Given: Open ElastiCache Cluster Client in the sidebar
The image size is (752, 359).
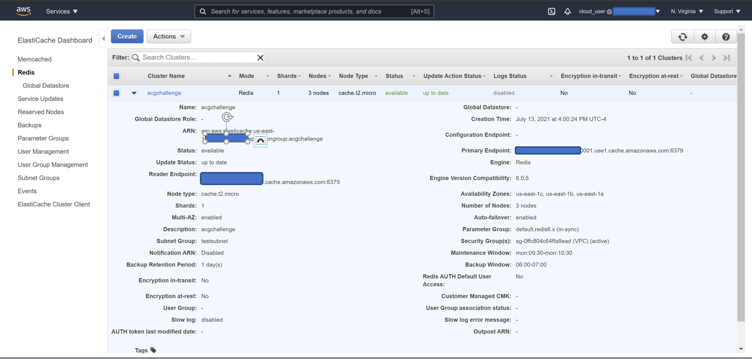Looking at the screenshot, I should 54,204.
